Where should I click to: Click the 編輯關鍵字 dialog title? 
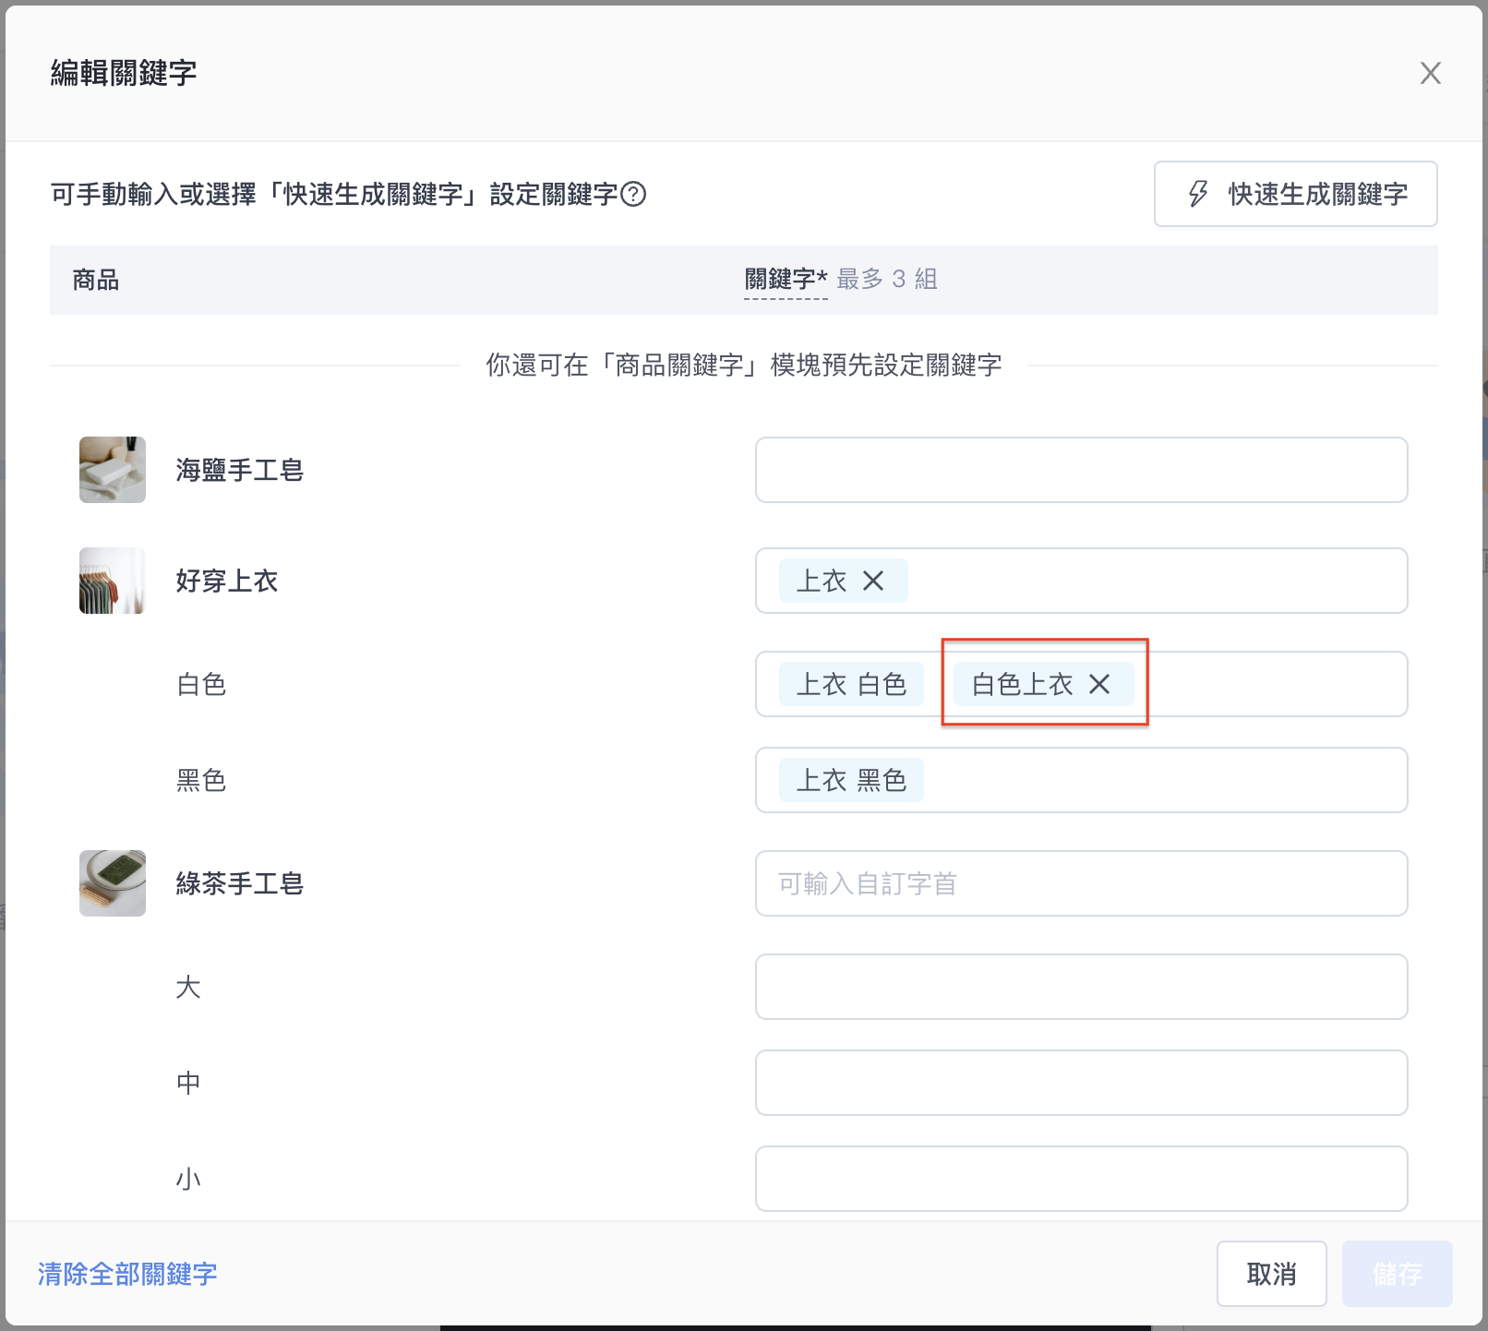point(124,73)
